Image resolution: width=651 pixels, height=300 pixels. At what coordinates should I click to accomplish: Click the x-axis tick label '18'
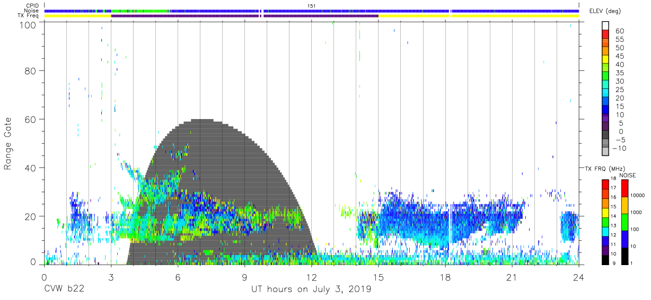click(x=445, y=277)
